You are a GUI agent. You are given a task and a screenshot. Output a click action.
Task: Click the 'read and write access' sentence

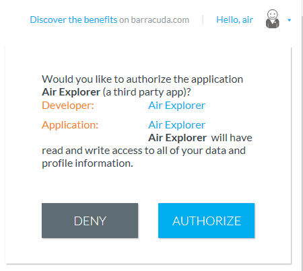coord(143,151)
